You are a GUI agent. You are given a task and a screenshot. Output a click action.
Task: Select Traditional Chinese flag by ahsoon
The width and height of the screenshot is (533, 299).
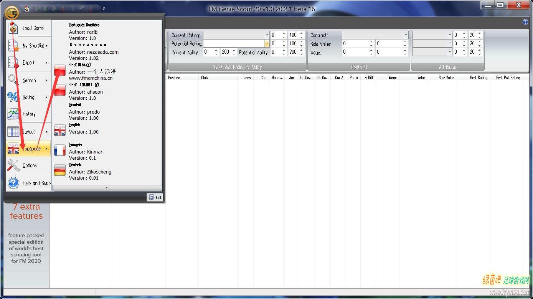click(x=60, y=91)
